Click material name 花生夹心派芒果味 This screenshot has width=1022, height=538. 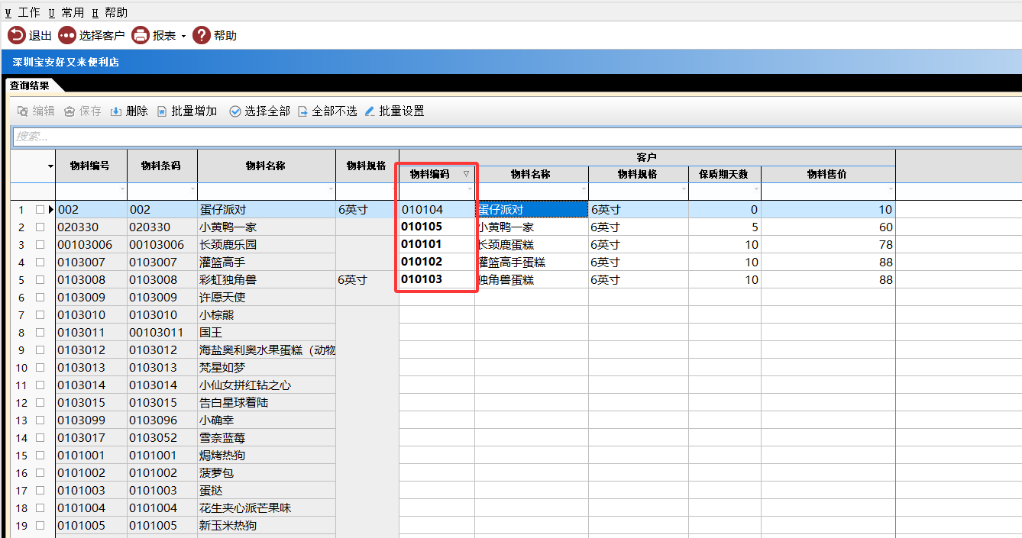click(x=267, y=508)
